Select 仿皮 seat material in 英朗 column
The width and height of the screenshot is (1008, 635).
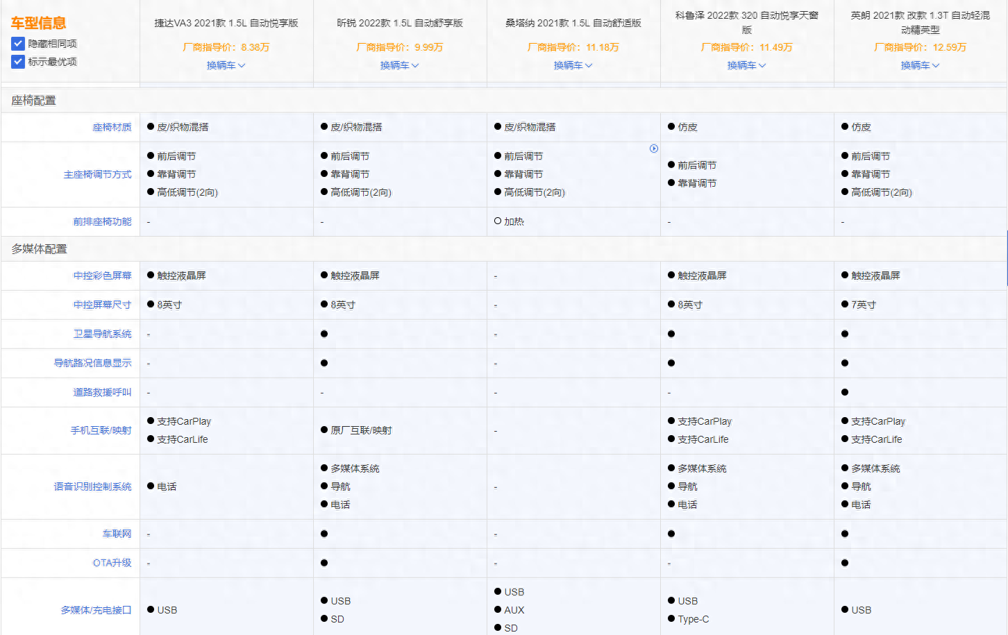point(856,127)
